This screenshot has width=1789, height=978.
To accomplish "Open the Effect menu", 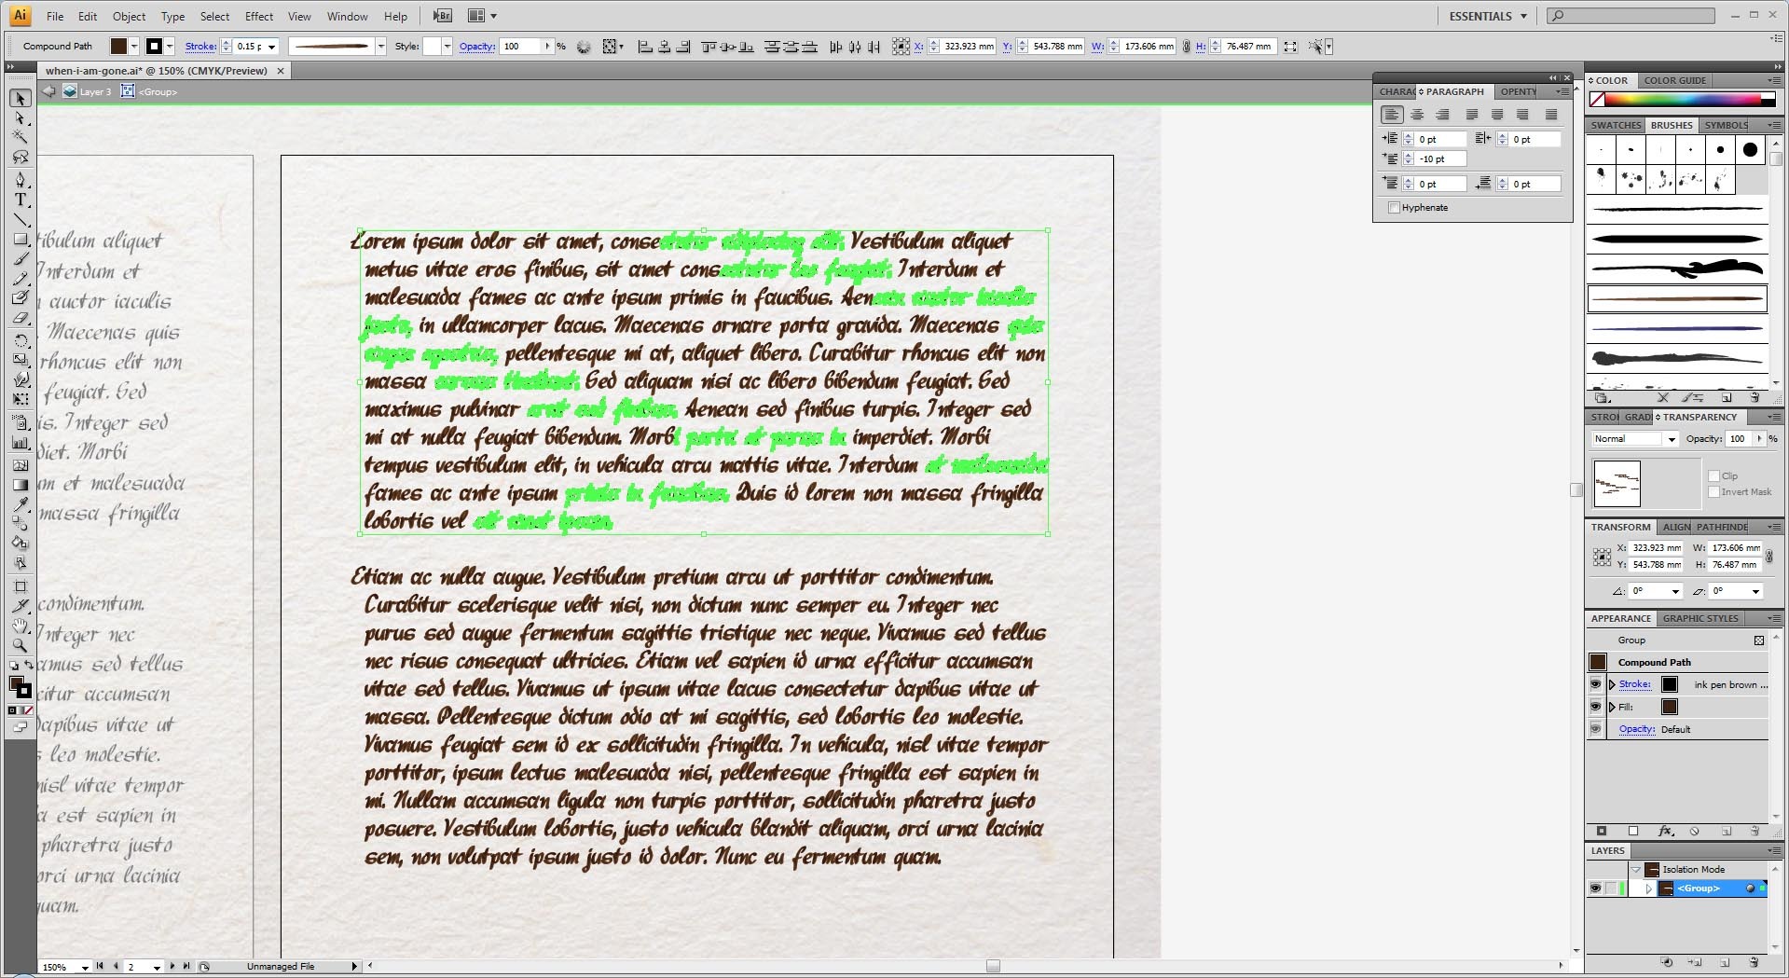I will 259,16.
